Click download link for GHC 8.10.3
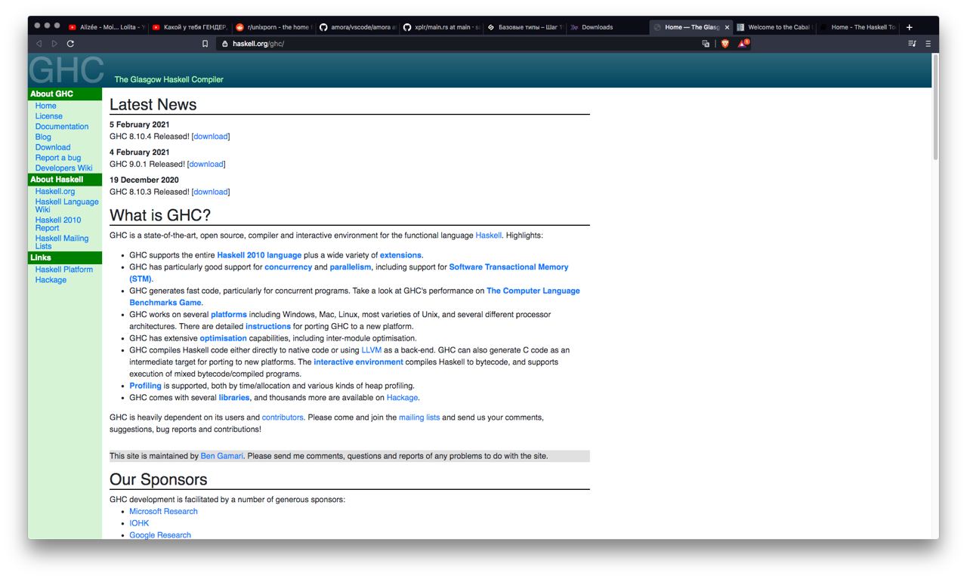 210,192
